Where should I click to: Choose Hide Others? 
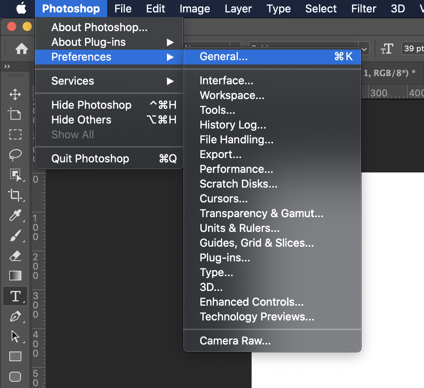[109, 120]
